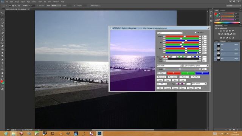This screenshot has height=136, width=242.
Task: Click the Feather input field
Action: pyautogui.click(x=32, y=6)
